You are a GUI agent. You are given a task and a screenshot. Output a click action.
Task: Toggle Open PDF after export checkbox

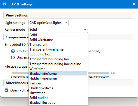pyautogui.click(x=7, y=90)
